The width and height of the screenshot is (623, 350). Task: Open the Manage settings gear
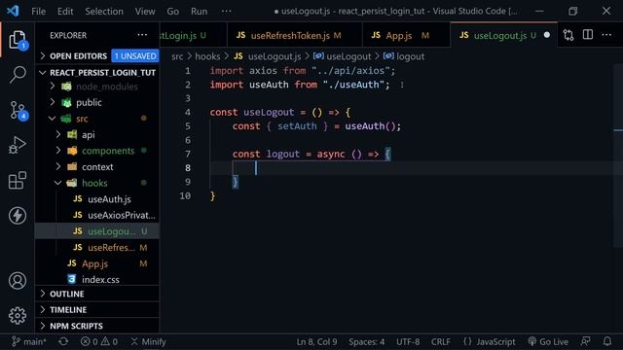18,315
